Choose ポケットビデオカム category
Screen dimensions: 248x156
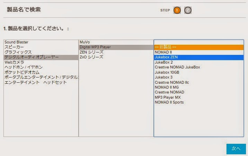pos(41,72)
